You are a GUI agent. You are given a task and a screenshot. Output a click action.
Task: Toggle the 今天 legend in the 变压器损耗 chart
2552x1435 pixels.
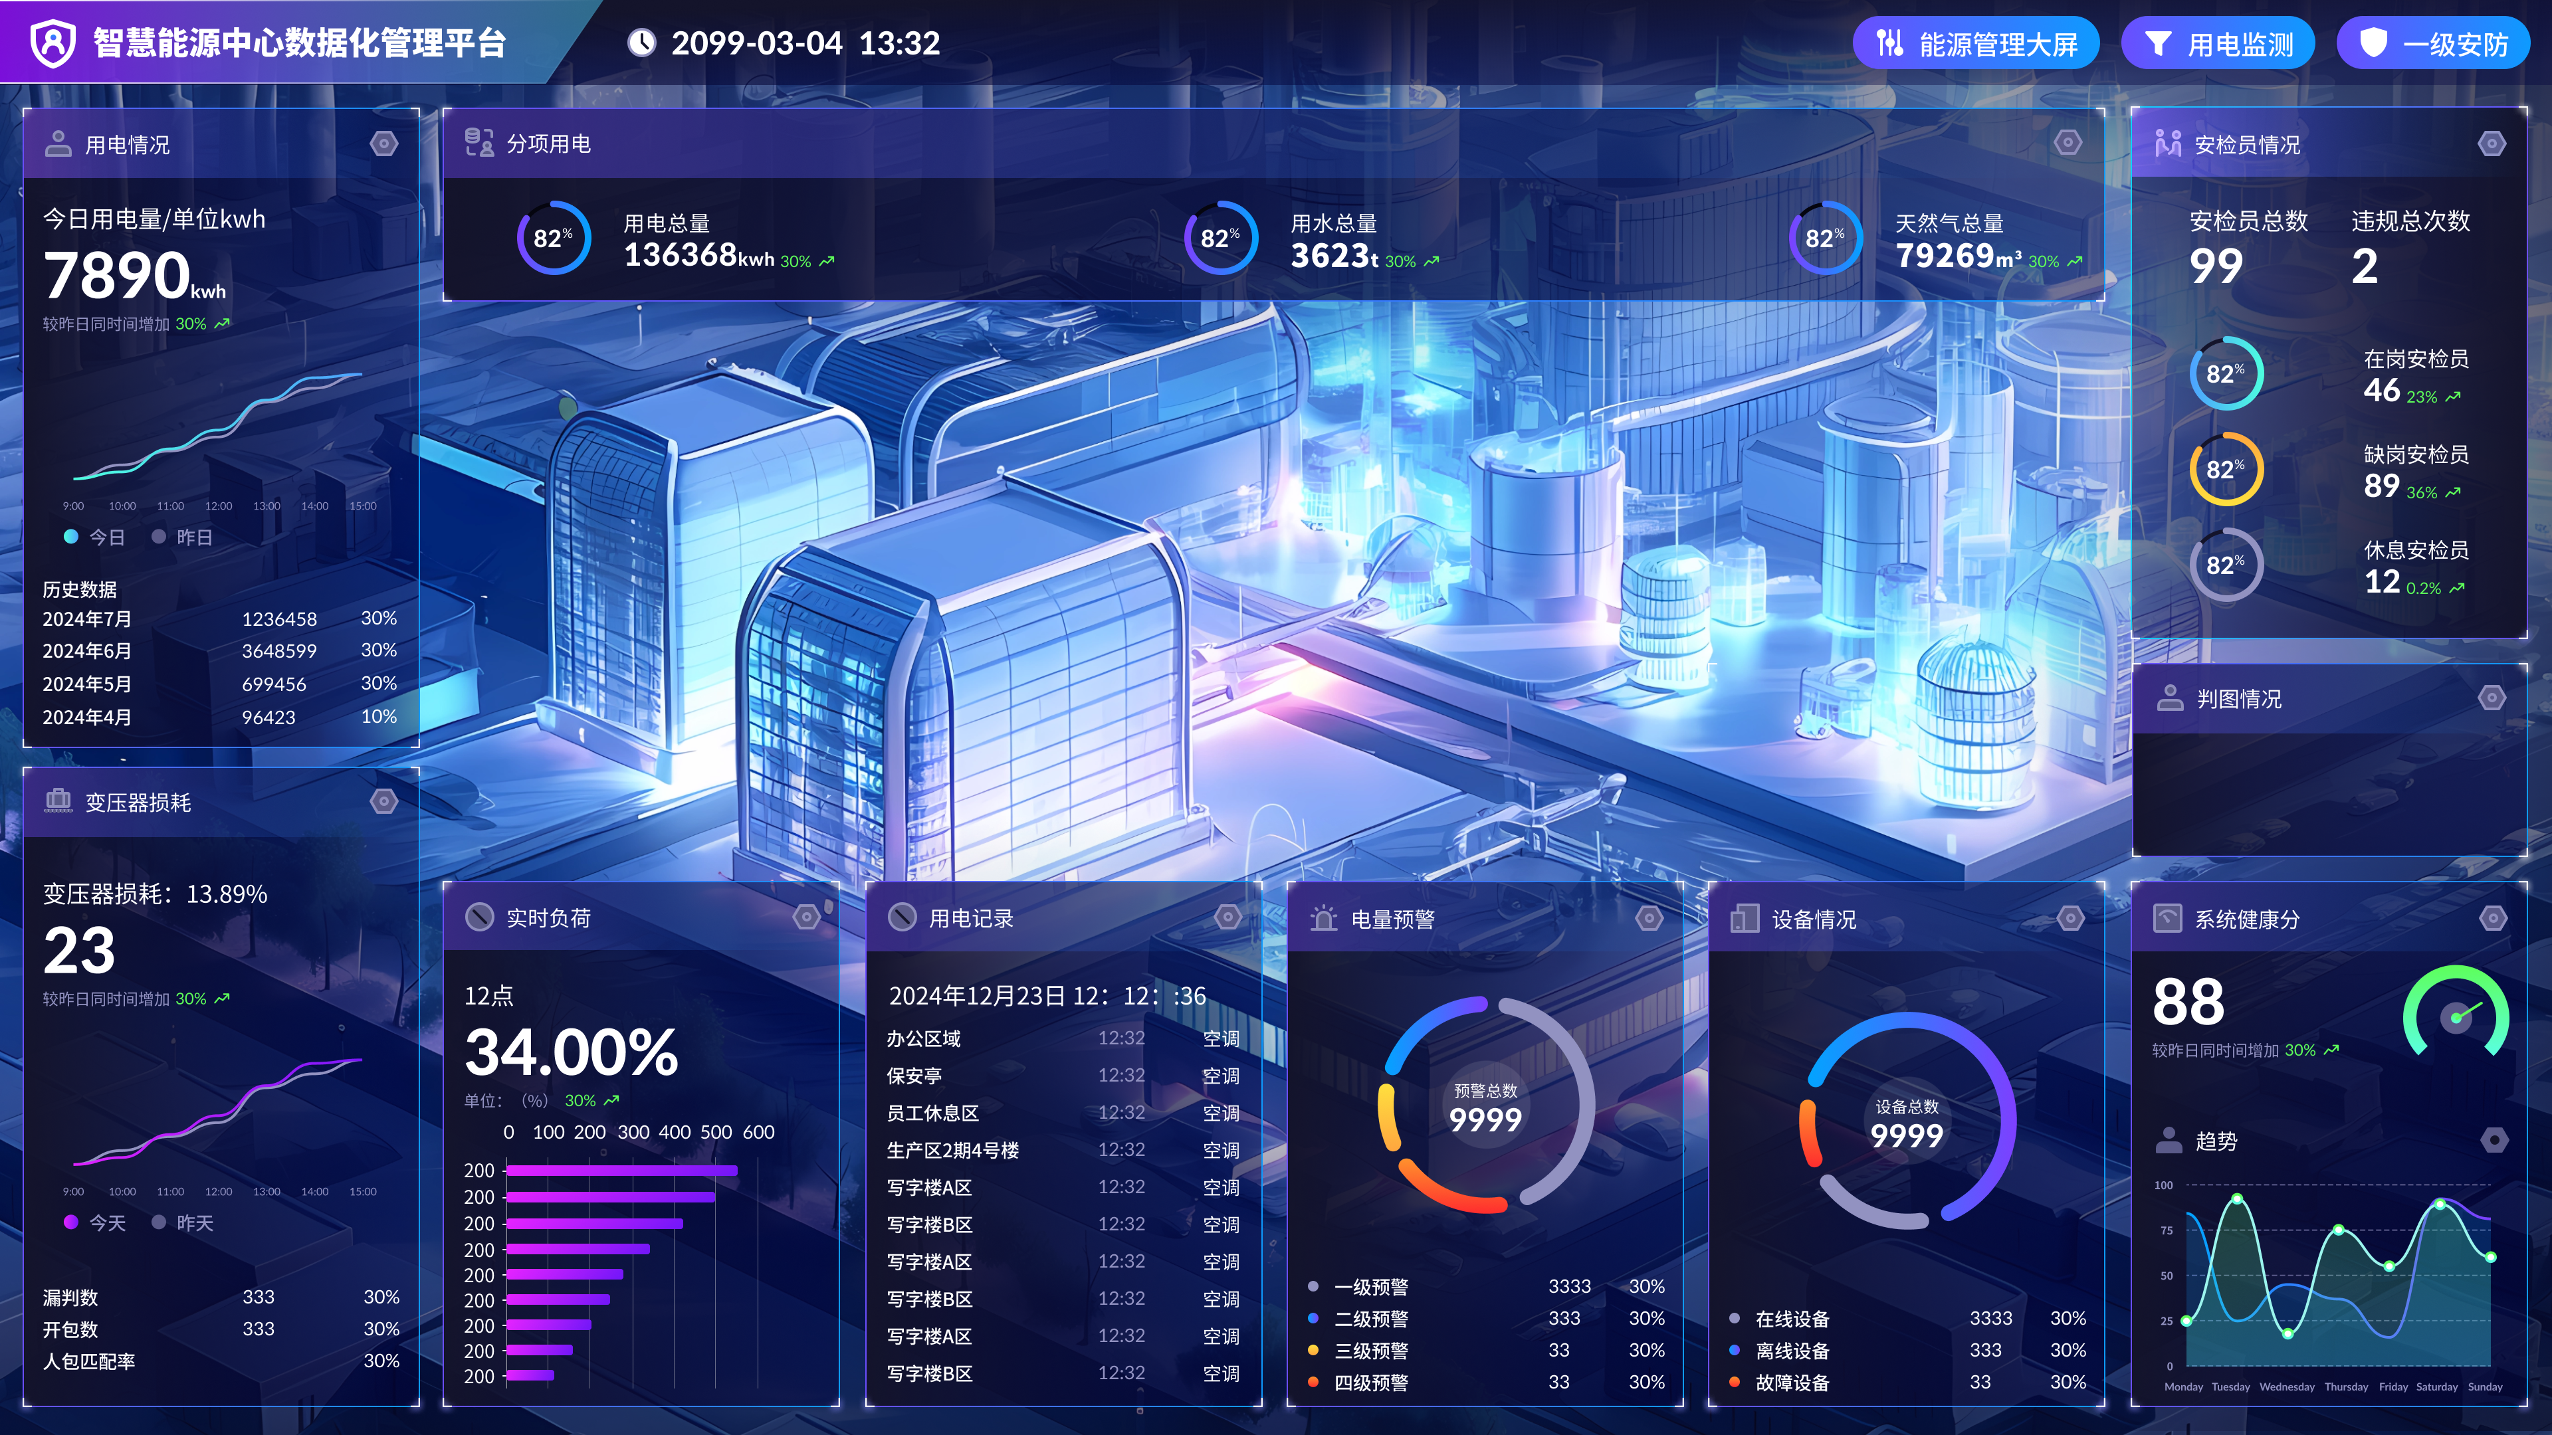(95, 1222)
